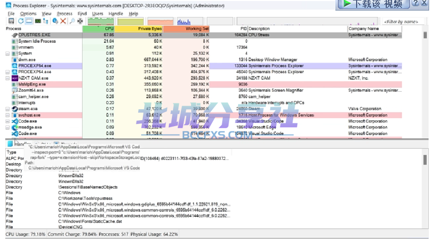436x239 pixels.
Task: Collapse the NZXT CAM.exe tree node
Action: (7, 78)
